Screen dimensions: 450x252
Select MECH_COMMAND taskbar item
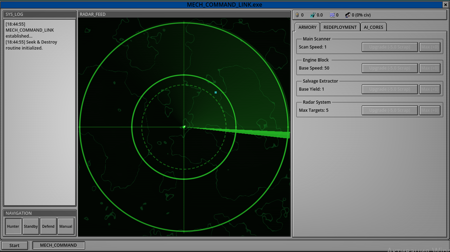click(58, 245)
